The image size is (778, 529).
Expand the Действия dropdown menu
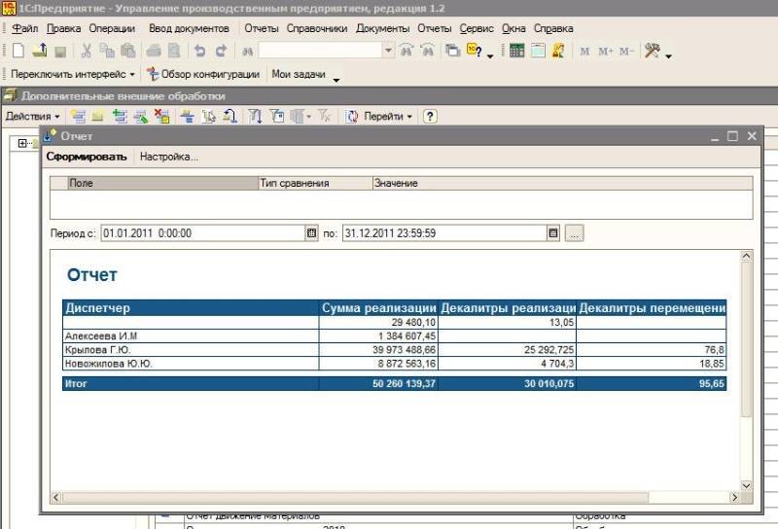click(32, 117)
